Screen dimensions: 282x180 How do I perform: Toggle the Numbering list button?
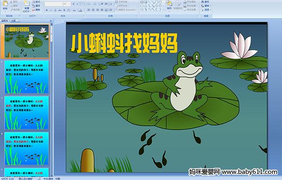(x=95, y=4)
